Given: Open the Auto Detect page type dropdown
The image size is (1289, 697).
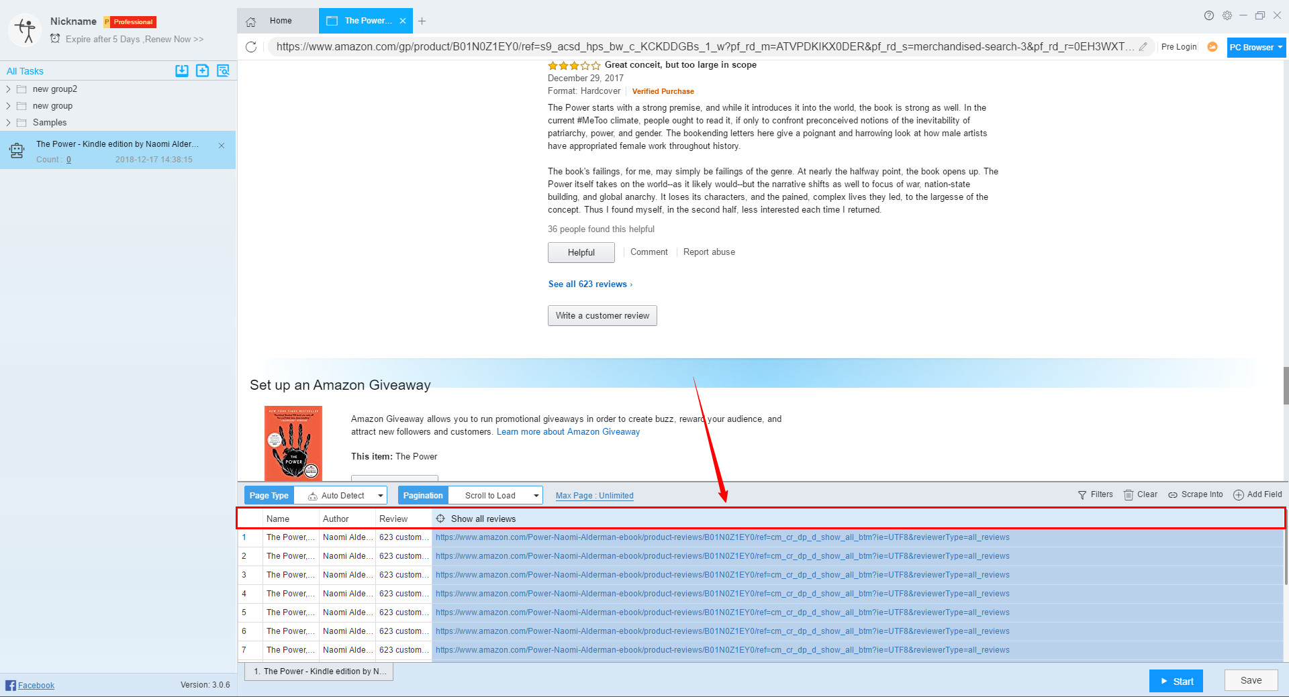Looking at the screenshot, I should (x=340, y=496).
